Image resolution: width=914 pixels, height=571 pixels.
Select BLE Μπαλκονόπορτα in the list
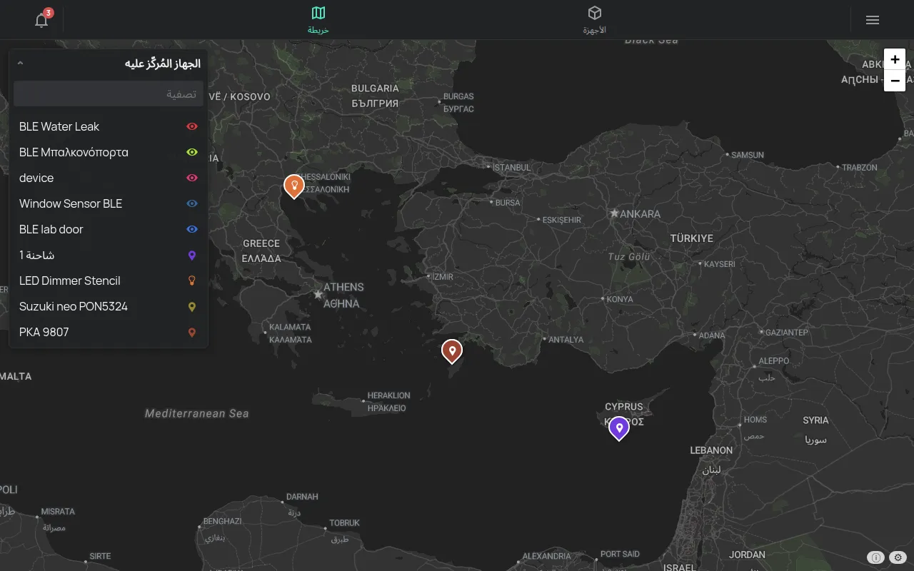(x=109, y=152)
